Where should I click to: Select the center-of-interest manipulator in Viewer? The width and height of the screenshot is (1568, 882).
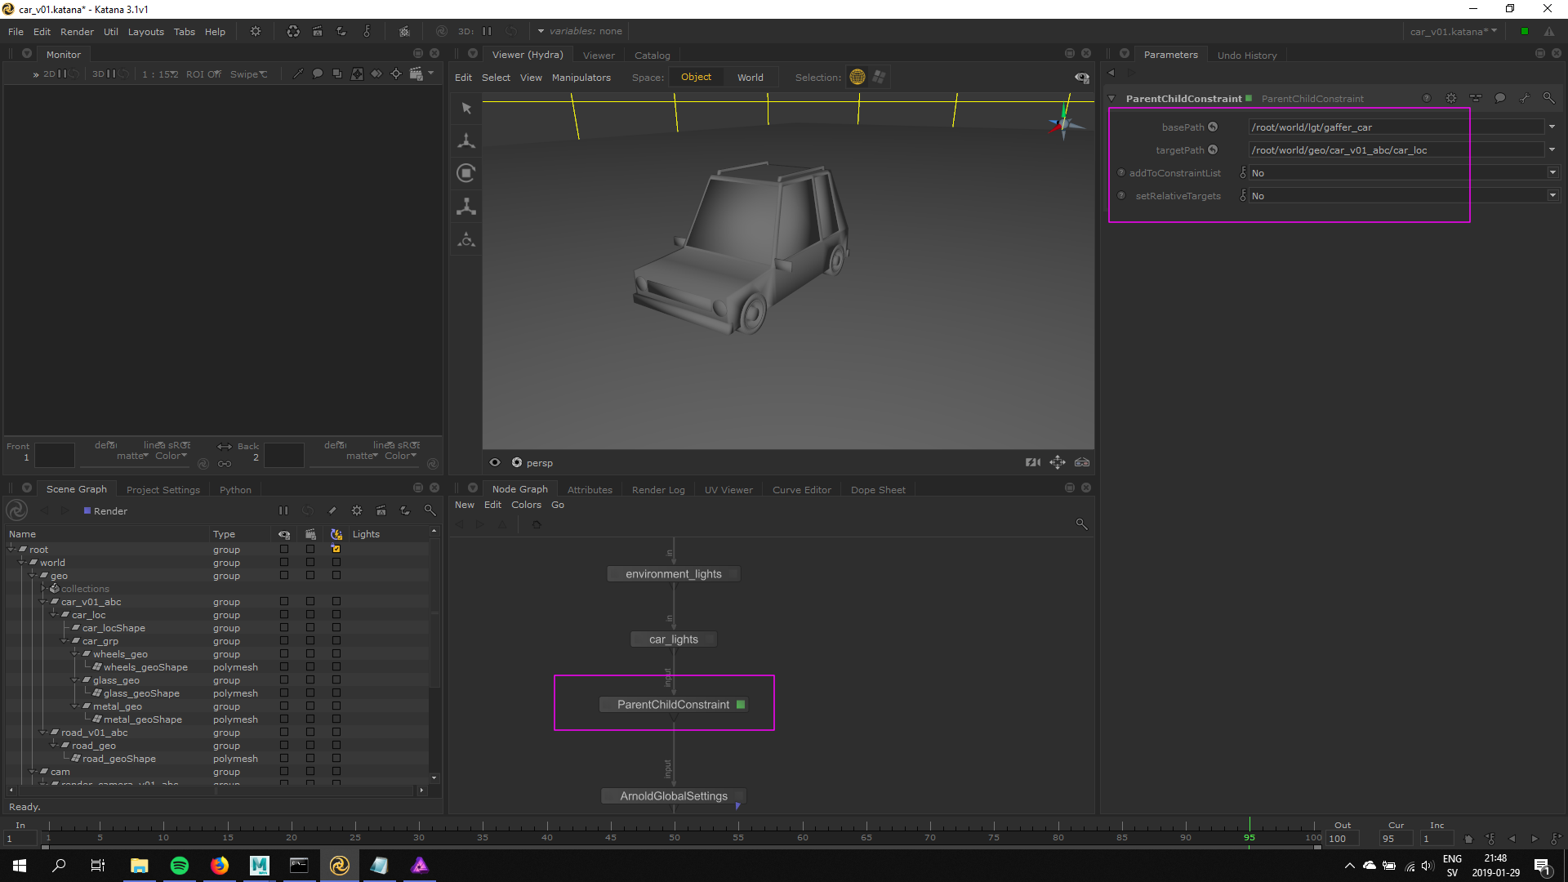pyautogui.click(x=466, y=239)
